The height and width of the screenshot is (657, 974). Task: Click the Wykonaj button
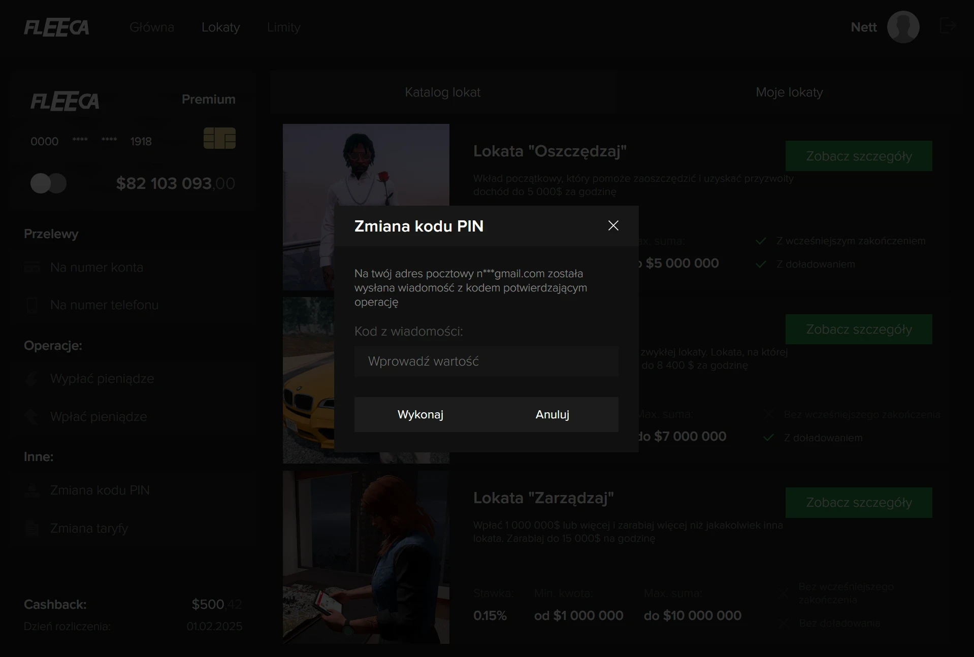coord(420,414)
